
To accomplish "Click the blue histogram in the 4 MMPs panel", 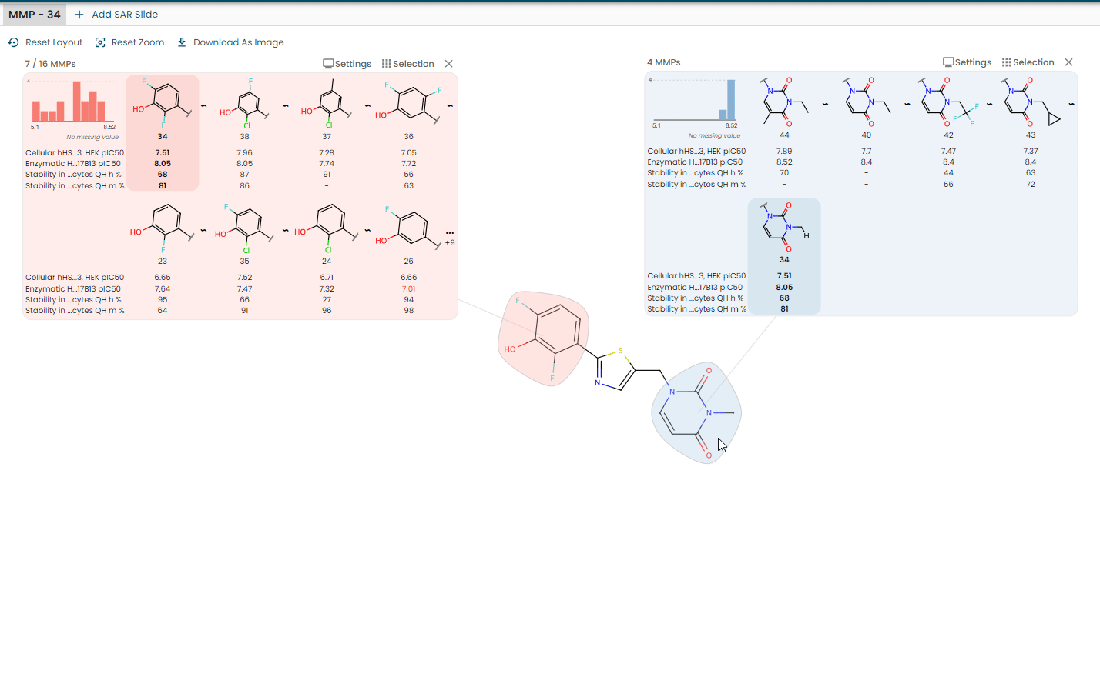I will (695, 99).
